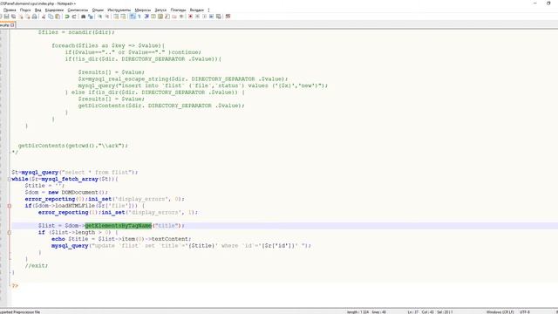Toggle the indent guide icon
The image size is (558, 314).
point(146,17)
